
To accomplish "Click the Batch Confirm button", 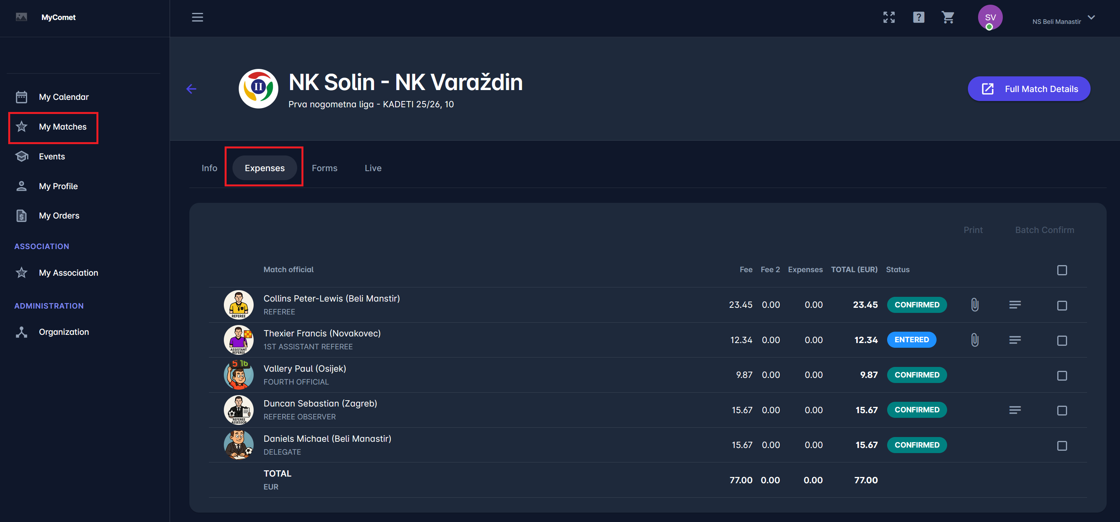I will click(1044, 230).
